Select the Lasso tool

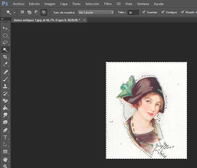(5, 43)
